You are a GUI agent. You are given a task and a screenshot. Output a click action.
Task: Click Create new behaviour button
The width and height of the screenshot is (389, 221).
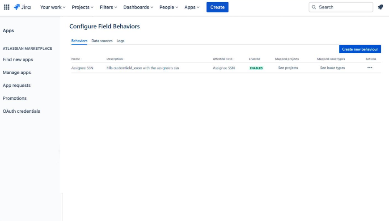pyautogui.click(x=360, y=49)
